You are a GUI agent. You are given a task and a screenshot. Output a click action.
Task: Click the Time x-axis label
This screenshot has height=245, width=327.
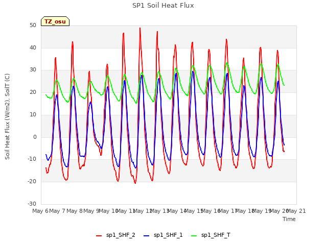[x=289, y=219]
